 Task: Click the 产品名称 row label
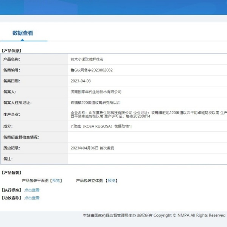pos(11,59)
